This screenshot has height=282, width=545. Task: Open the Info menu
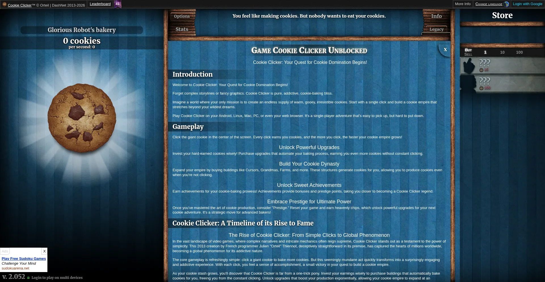coord(436,16)
